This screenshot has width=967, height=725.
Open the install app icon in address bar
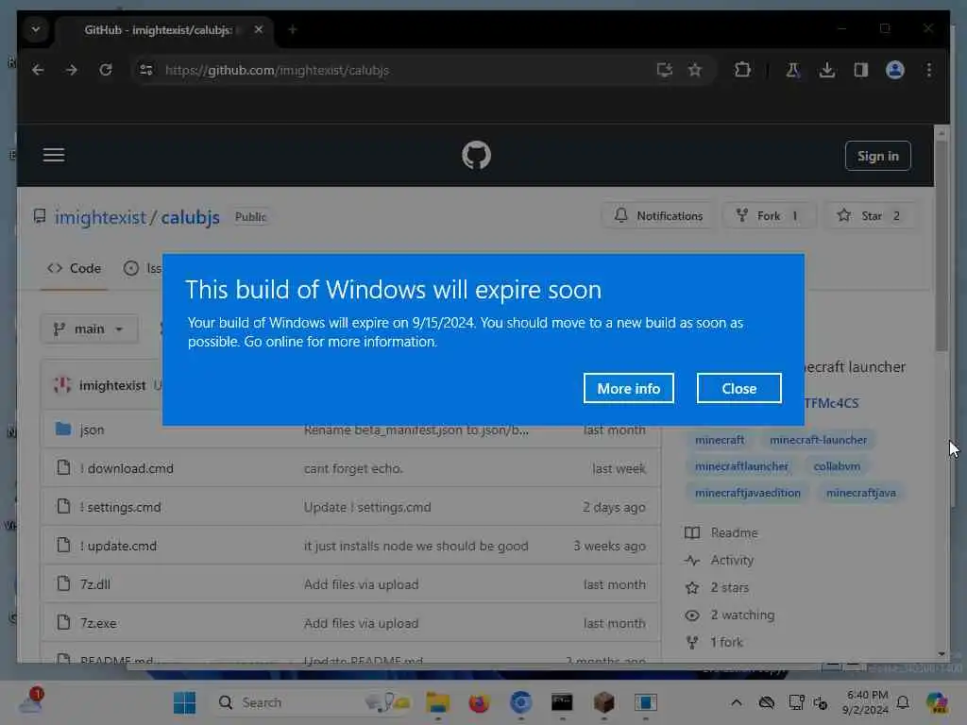click(x=664, y=70)
